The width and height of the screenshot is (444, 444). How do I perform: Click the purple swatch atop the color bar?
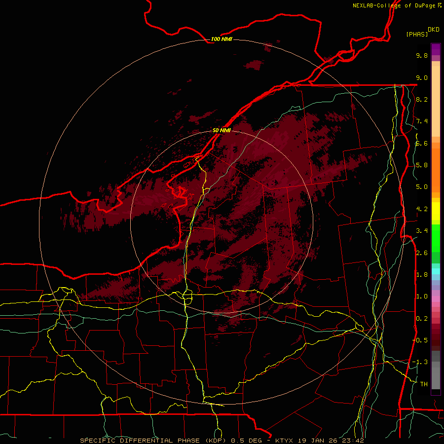click(x=436, y=49)
